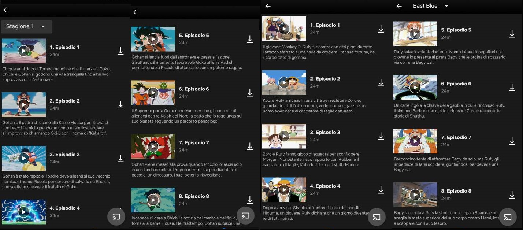Click description starting 'Kobi e Rufy arrivano'

(314, 105)
